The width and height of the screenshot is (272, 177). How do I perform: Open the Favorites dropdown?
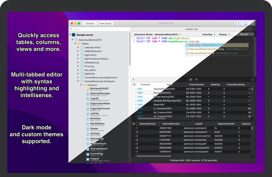point(209,34)
